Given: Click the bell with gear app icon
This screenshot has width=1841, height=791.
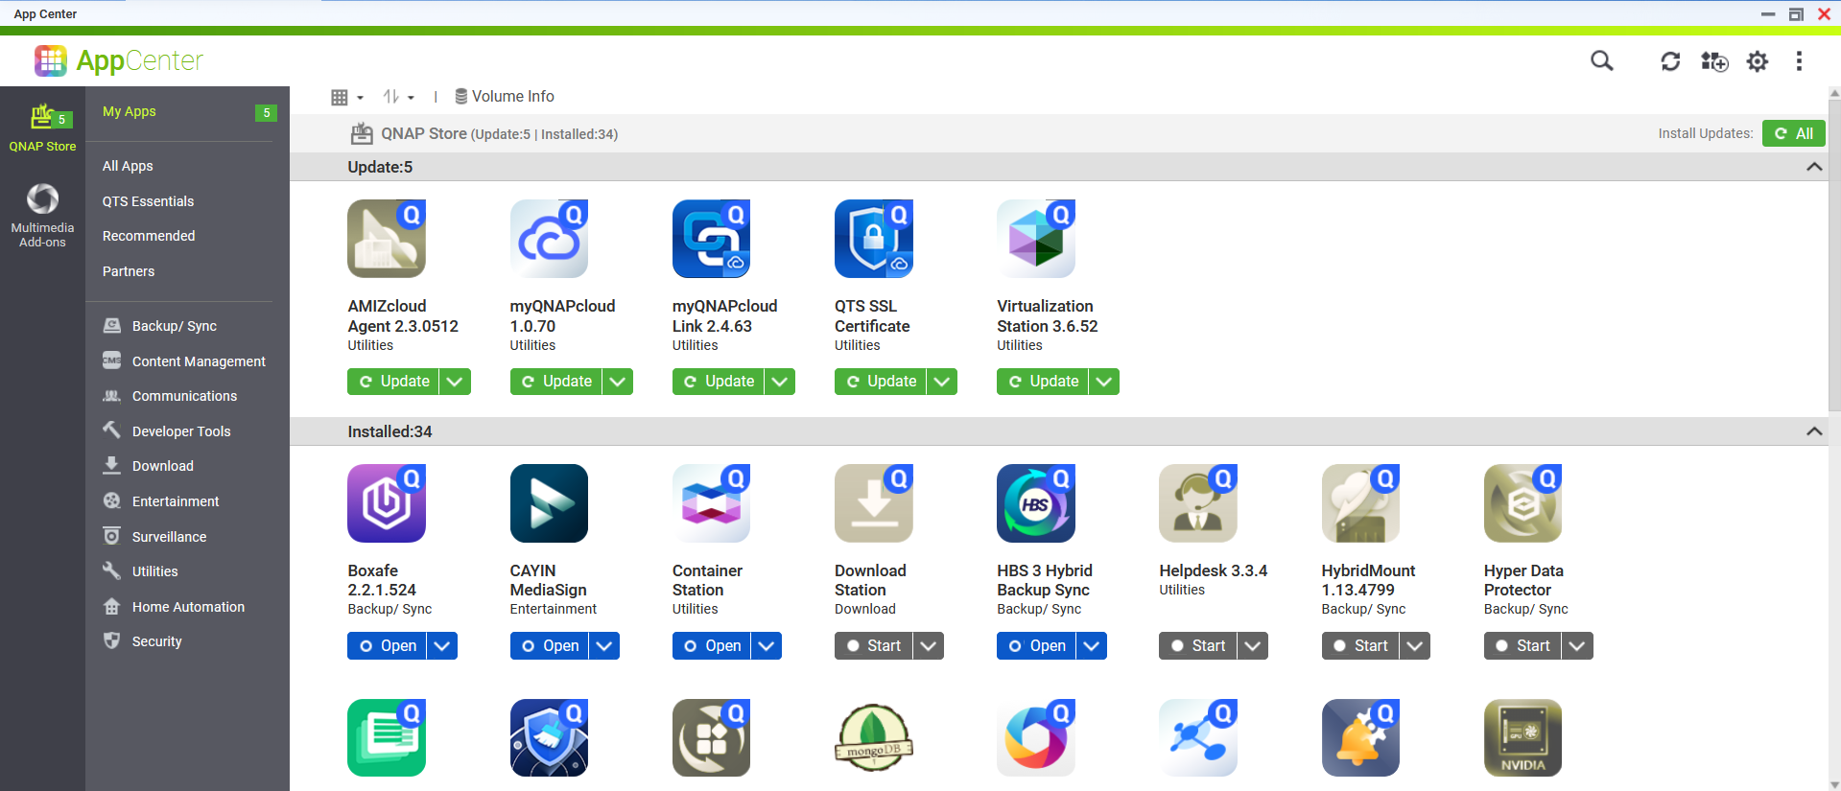Looking at the screenshot, I should pyautogui.click(x=1360, y=737).
